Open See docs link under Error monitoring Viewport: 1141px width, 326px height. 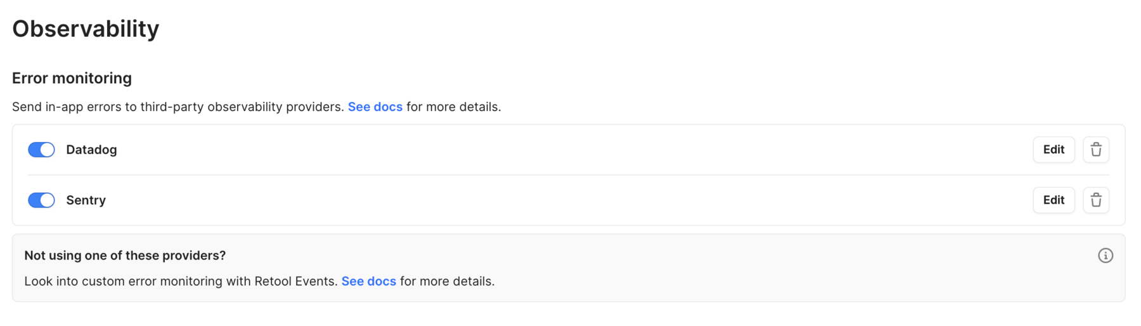point(375,107)
